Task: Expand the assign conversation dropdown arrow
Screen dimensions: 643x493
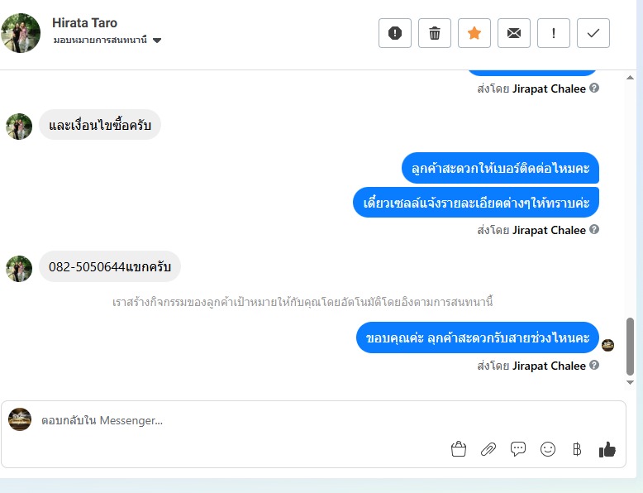Action: (x=157, y=41)
